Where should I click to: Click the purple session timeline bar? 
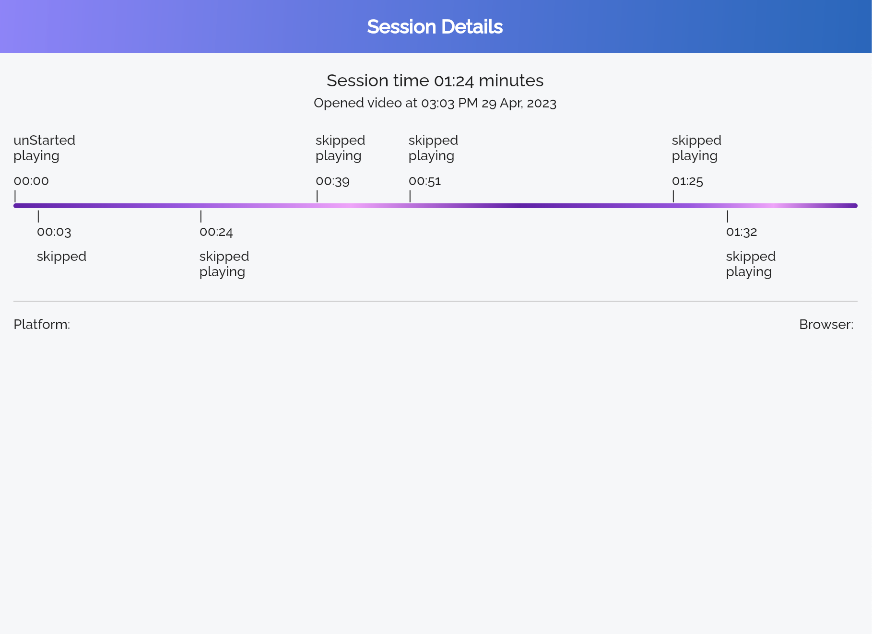436,206
